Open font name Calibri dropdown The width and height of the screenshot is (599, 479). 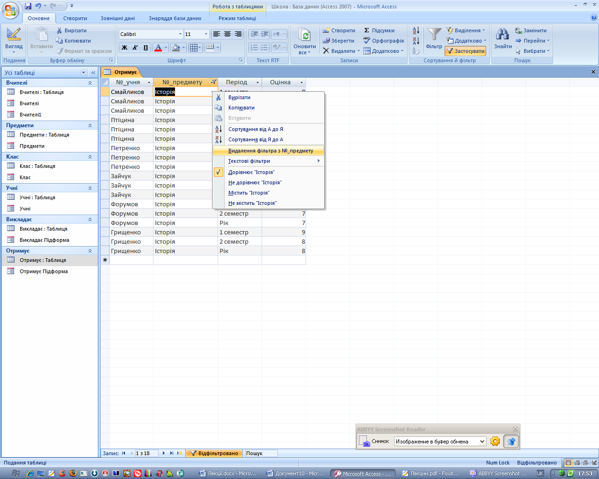pos(180,34)
